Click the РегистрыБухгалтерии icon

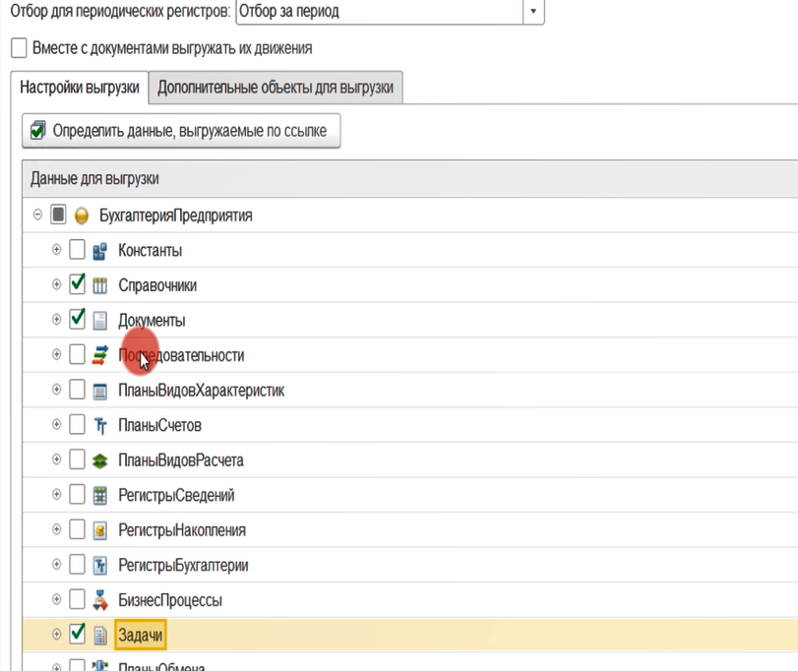(99, 566)
